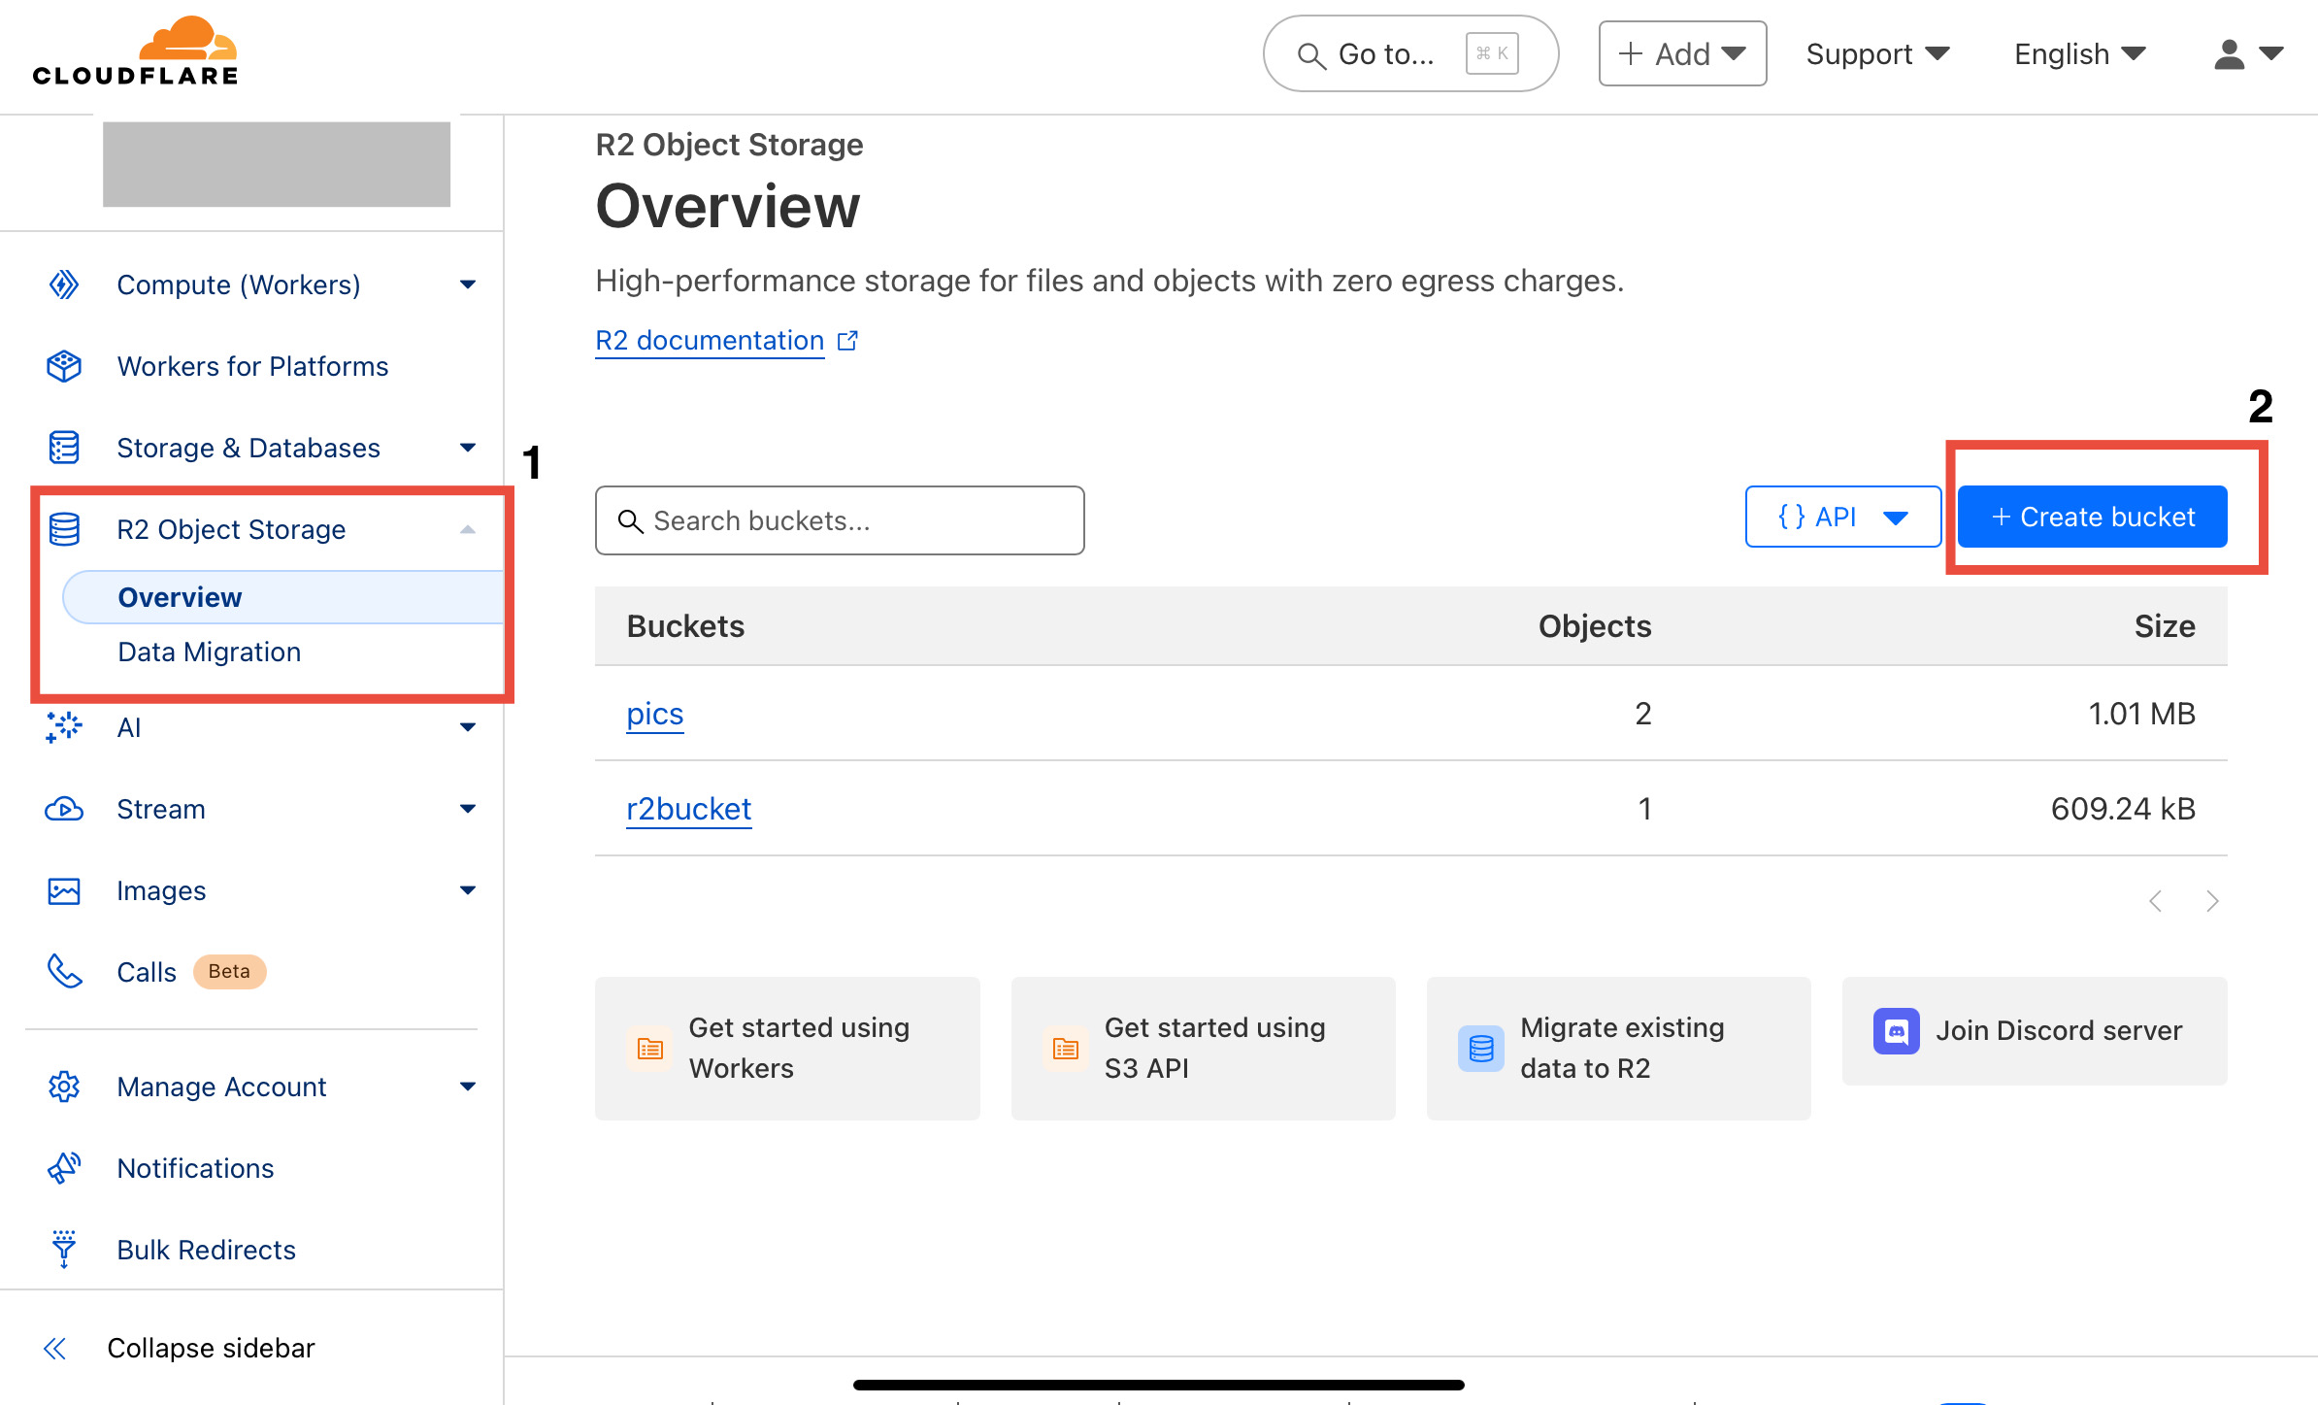
Task: Click the icon on Get started using S3 API card
Action: (1066, 1049)
